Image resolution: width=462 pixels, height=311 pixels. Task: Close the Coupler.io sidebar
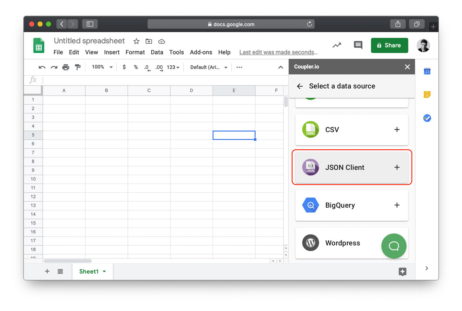[407, 67]
